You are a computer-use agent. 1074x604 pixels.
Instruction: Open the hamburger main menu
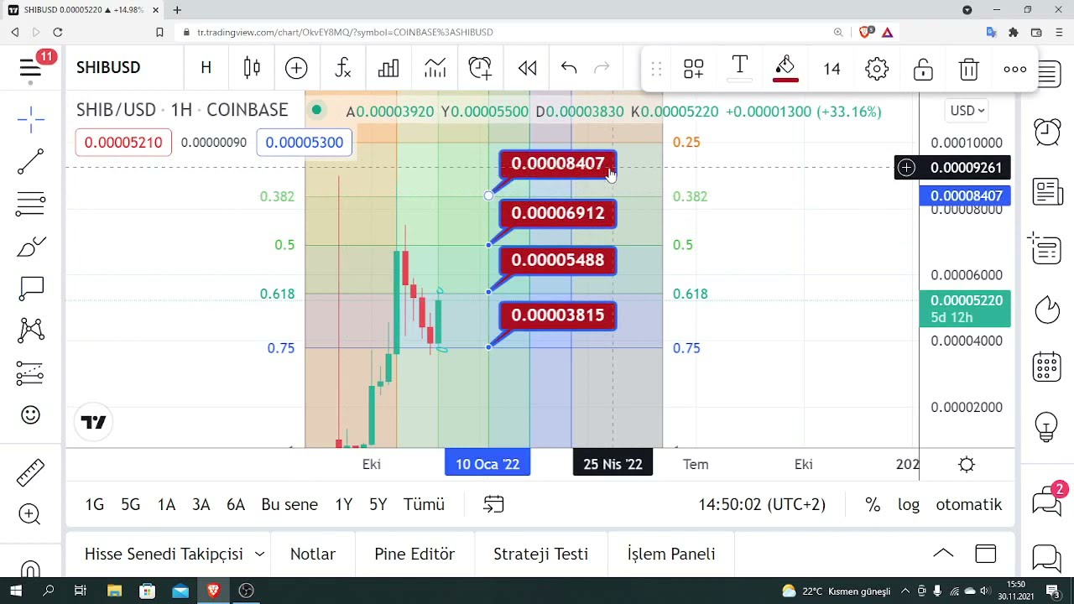(x=30, y=67)
